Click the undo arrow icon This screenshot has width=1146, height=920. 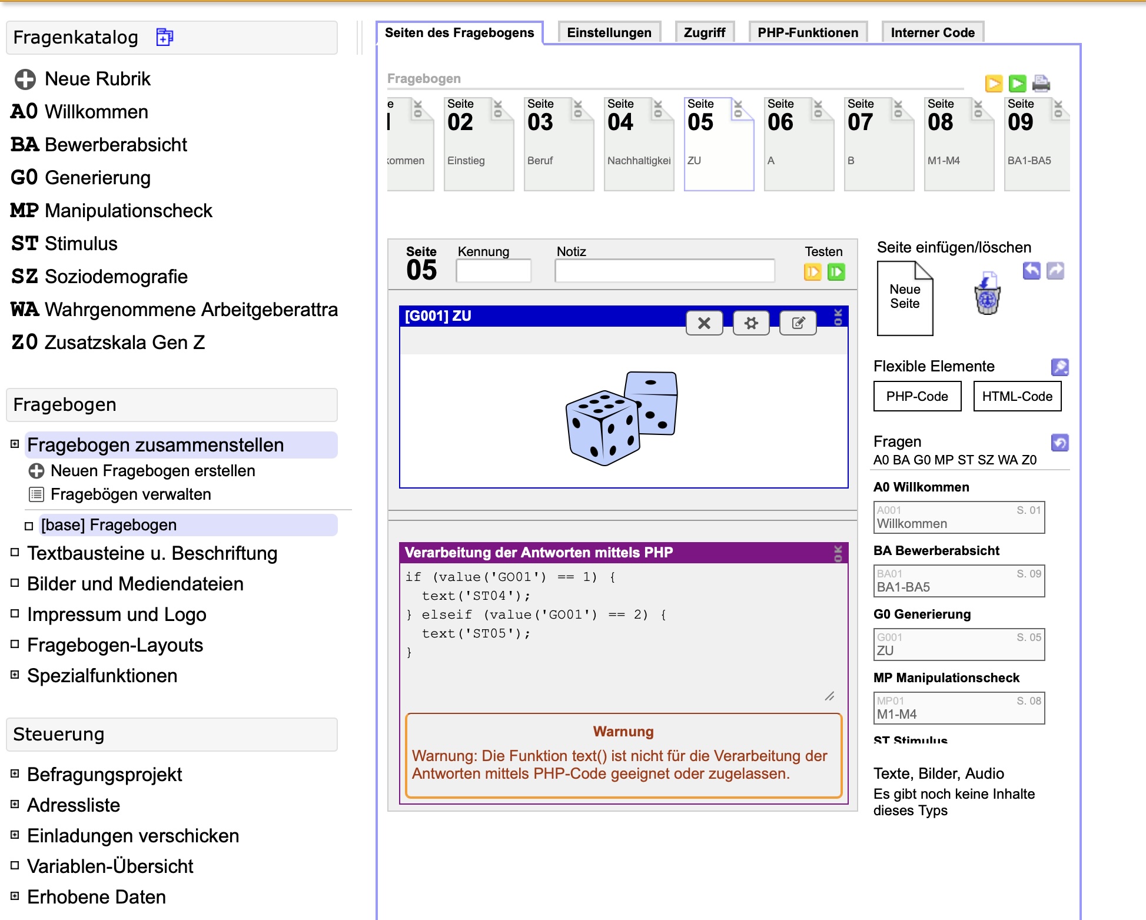tap(1031, 271)
